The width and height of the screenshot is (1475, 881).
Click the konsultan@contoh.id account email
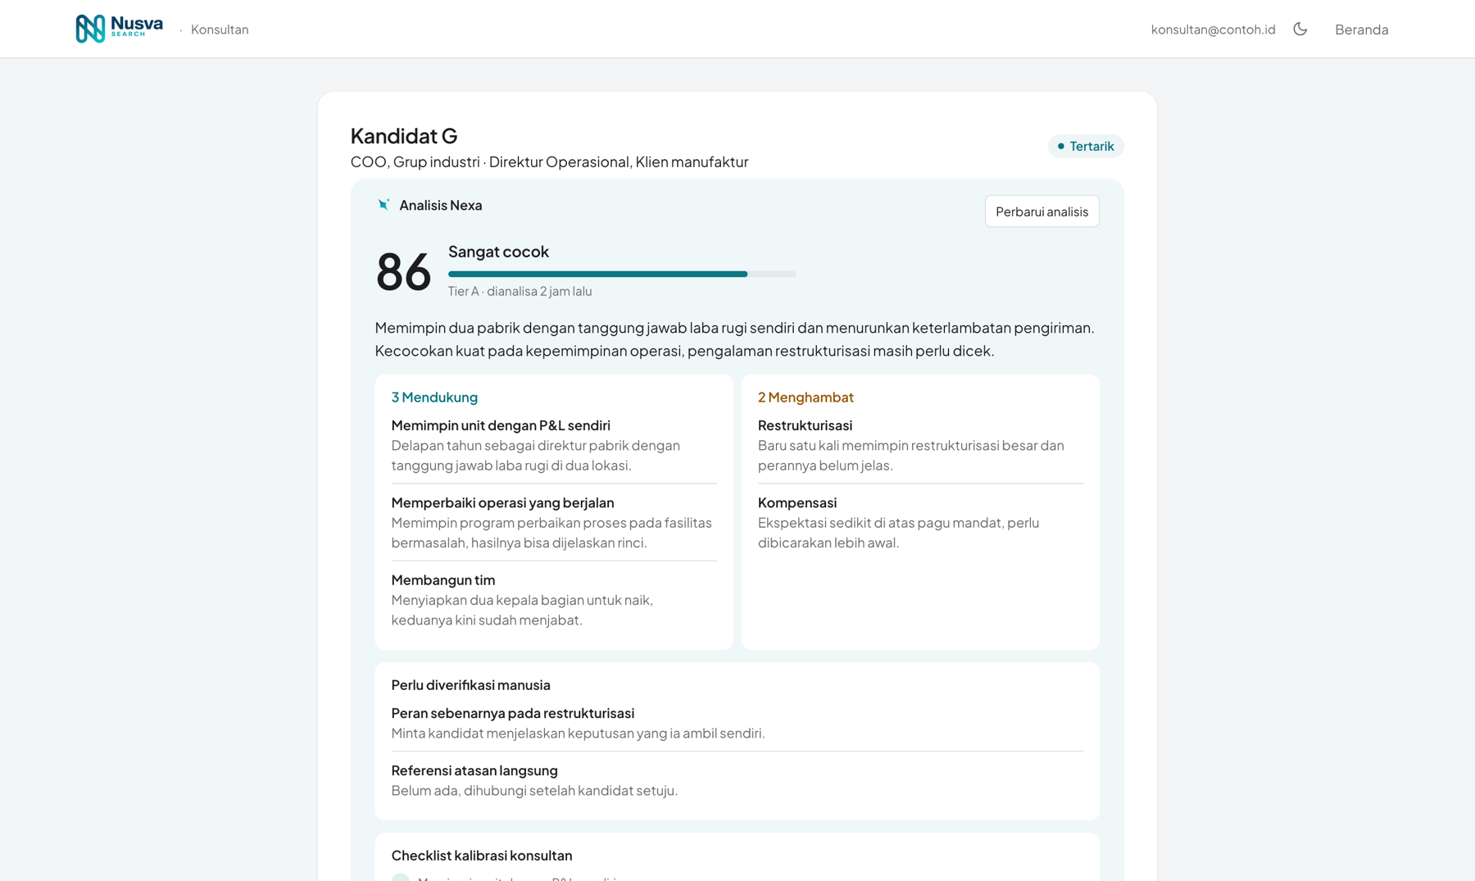coord(1213,30)
